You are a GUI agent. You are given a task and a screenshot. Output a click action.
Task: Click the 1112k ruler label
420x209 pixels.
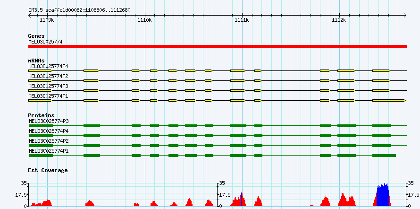tap(339, 19)
